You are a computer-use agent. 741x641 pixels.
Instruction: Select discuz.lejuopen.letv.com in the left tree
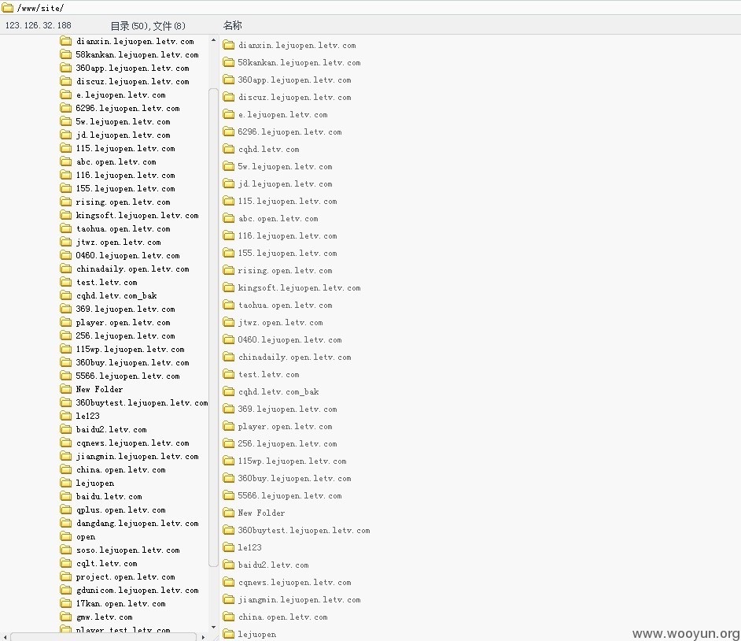[132, 81]
